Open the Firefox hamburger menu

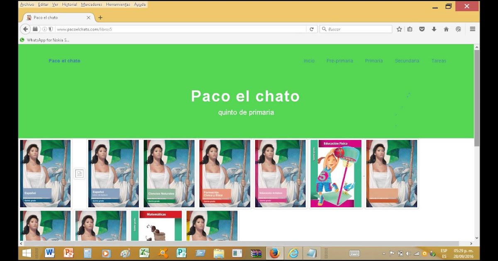tap(472, 29)
